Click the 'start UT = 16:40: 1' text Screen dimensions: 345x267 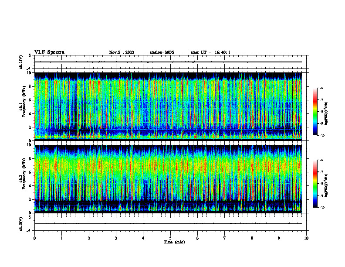pos(210,52)
